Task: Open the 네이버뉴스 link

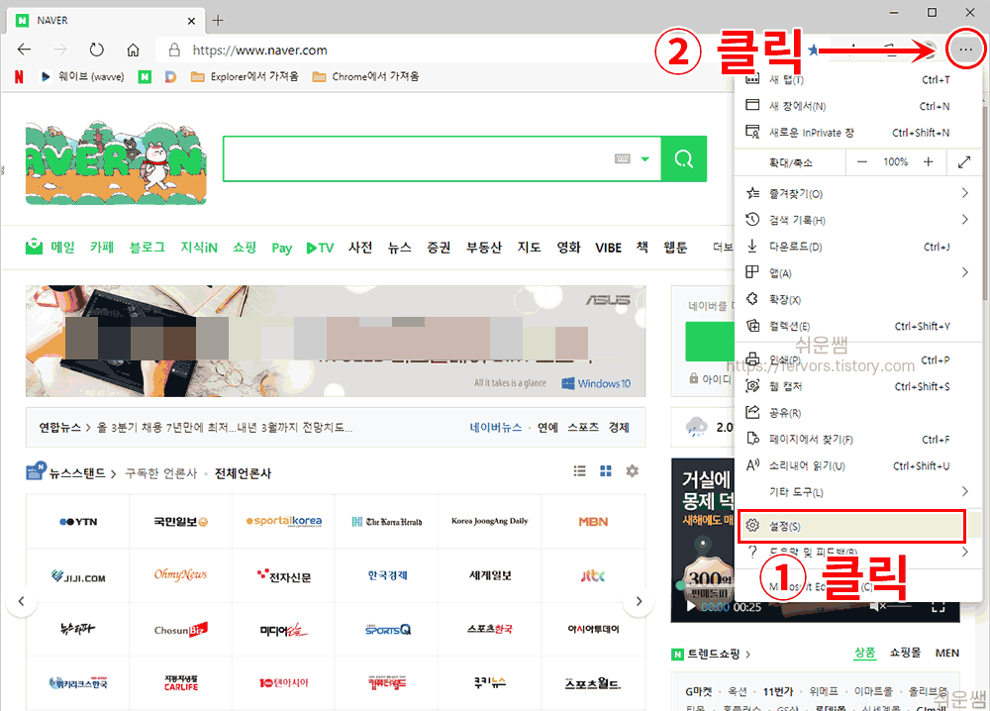Action: pos(496,428)
